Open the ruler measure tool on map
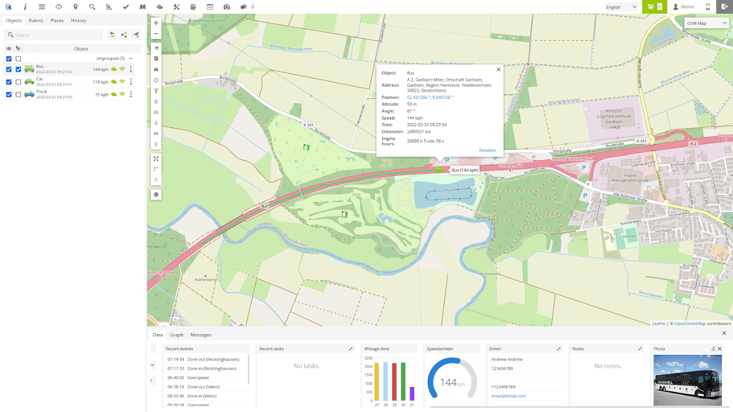Screen dimensions: 733x412 pyautogui.click(x=156, y=169)
